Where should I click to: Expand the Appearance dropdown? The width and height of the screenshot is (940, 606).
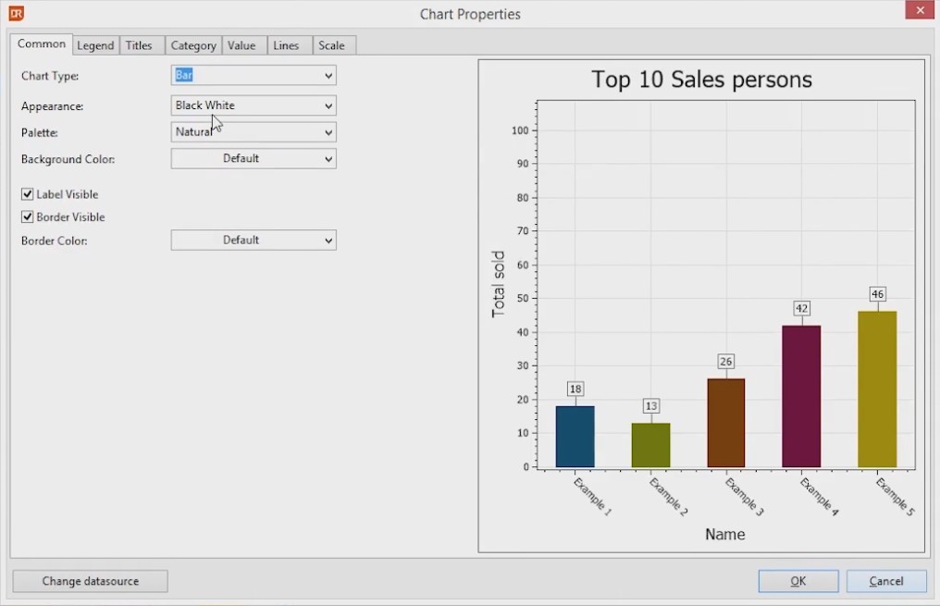coord(254,106)
